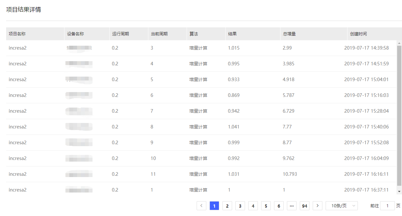Focus the 前往 page number input
This screenshot has height=216, width=402.
387,206
